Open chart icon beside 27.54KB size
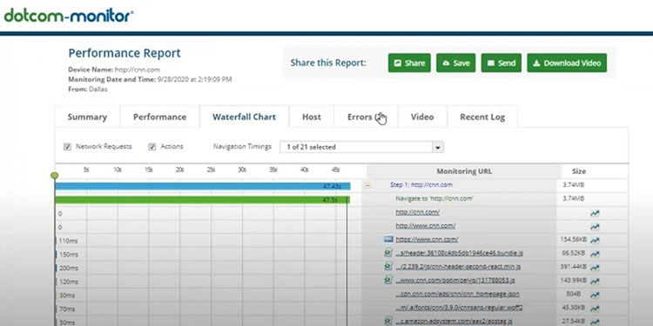Image resolution: width=653 pixels, height=326 pixels. (595, 322)
